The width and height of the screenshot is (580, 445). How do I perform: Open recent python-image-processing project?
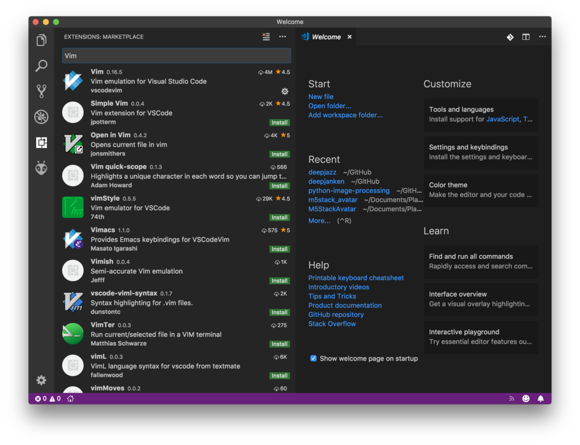point(349,190)
